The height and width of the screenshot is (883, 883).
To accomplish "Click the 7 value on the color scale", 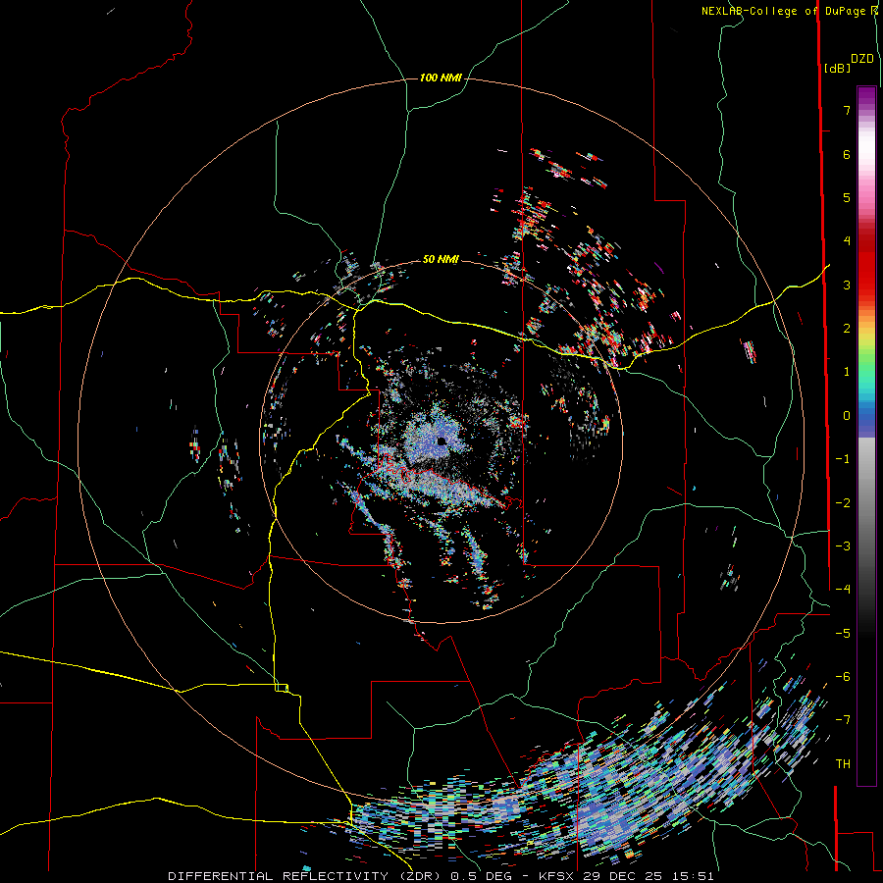I will pyautogui.click(x=847, y=110).
